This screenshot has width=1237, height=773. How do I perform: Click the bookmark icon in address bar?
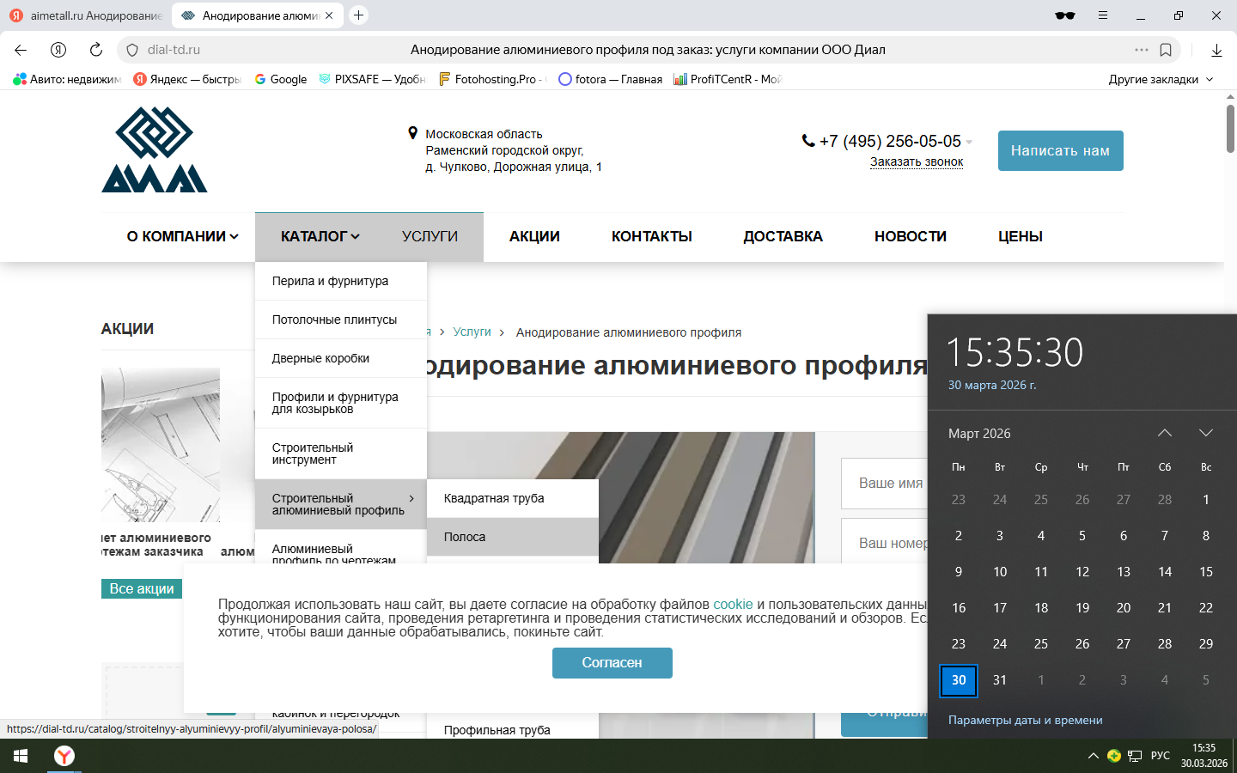coord(1166,50)
